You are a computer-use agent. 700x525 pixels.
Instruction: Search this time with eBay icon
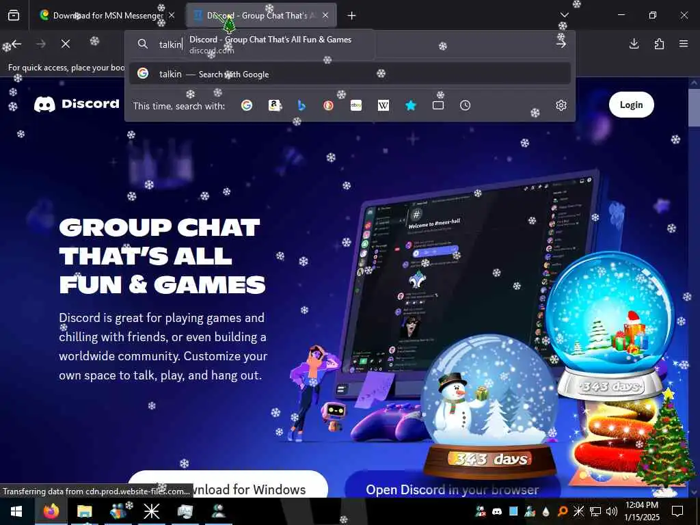click(355, 105)
